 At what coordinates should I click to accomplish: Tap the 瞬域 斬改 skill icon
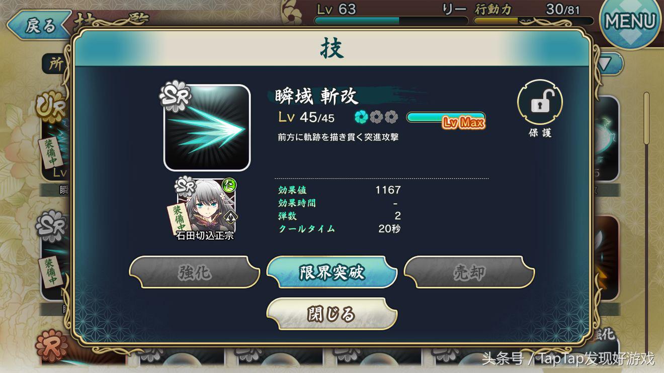point(207,128)
